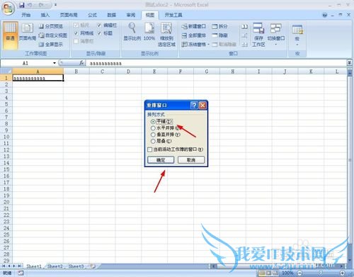Screen dimensions: 354x277
Task: Click the Save icon in quick access toolbar
Action: coord(22,5)
